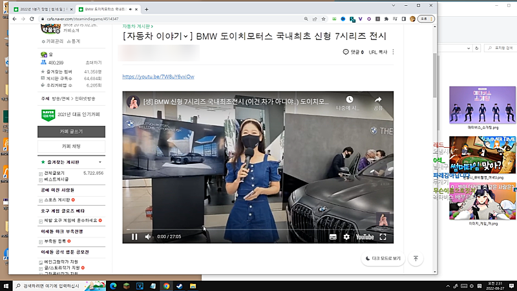Mute the video with the speaker icon

coord(148,237)
